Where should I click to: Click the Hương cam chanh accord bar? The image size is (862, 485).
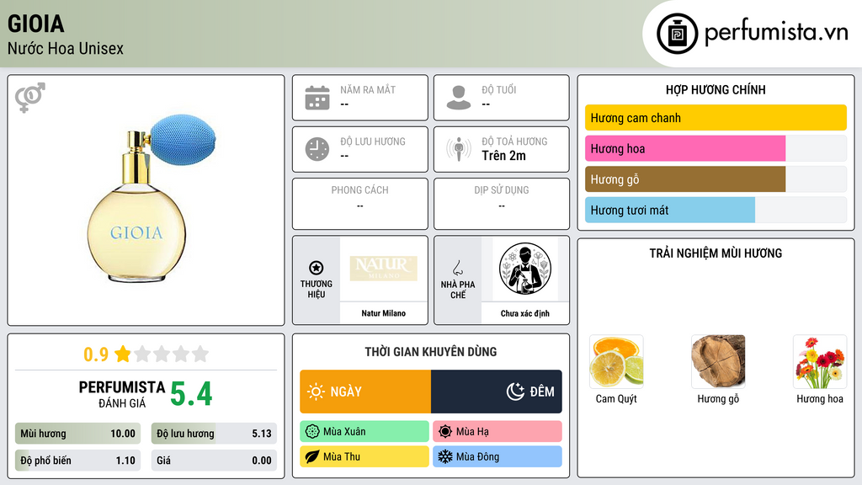(x=716, y=118)
